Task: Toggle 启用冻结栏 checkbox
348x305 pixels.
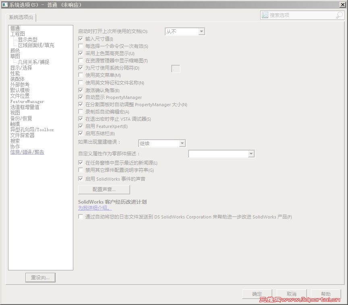Action: coord(81,134)
